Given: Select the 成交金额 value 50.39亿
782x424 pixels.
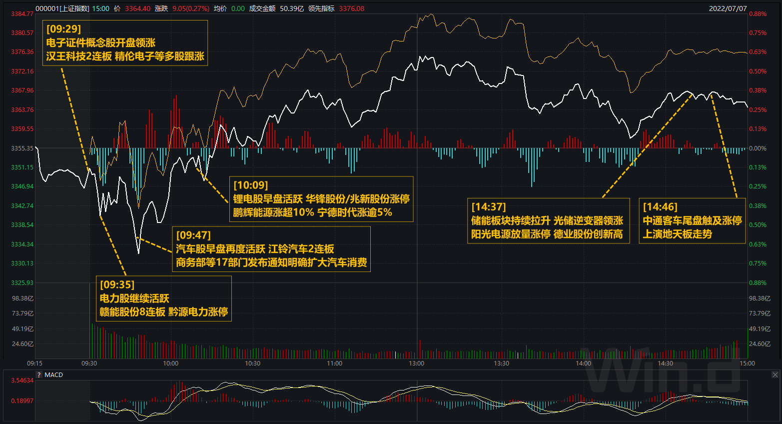Looking at the screenshot, I should pyautogui.click(x=292, y=8).
